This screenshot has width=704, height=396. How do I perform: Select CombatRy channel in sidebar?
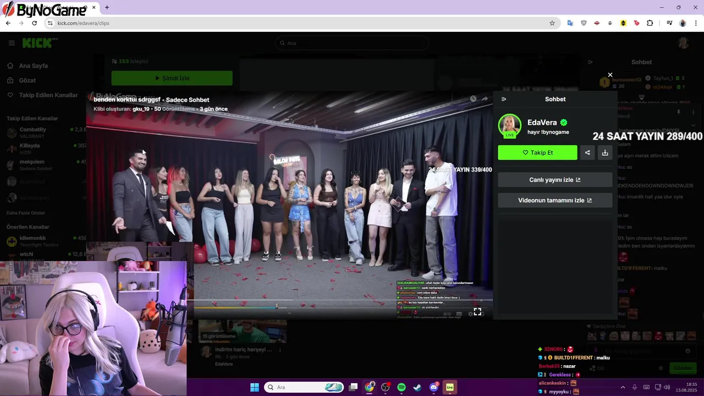pyautogui.click(x=46, y=132)
